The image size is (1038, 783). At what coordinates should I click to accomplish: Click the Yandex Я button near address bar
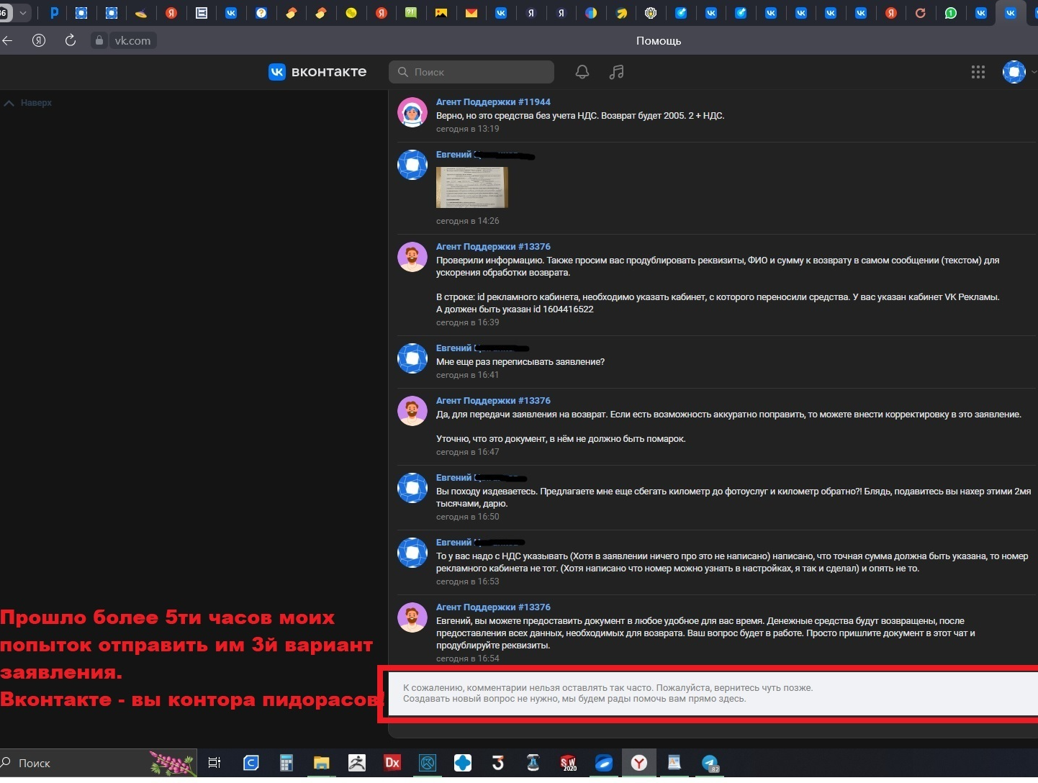[x=39, y=40]
